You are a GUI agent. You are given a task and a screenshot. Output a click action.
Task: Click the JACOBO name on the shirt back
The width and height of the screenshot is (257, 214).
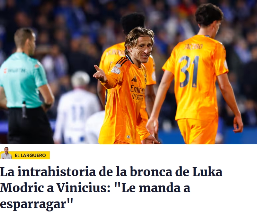193,46
